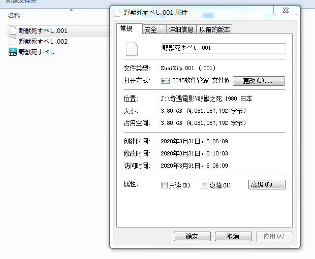Click the 更改 button for opening program

(x=259, y=81)
